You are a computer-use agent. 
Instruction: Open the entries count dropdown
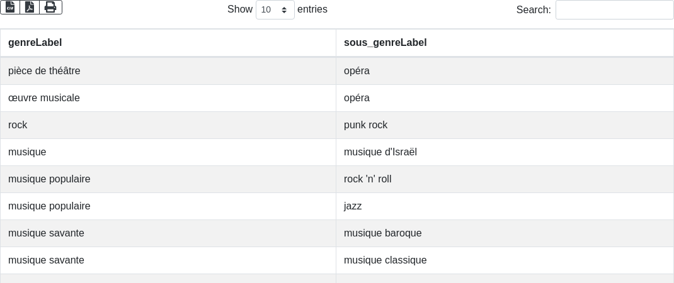tap(275, 9)
